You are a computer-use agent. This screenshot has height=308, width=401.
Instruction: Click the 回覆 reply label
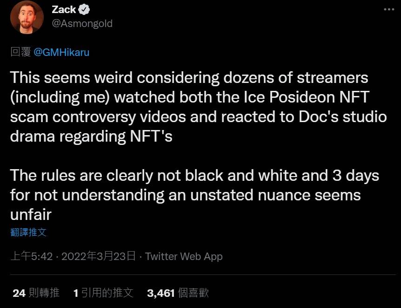20,52
